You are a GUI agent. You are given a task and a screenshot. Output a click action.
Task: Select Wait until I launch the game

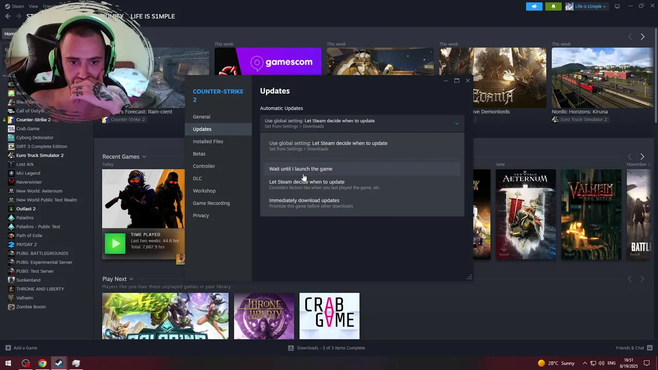[362, 169]
